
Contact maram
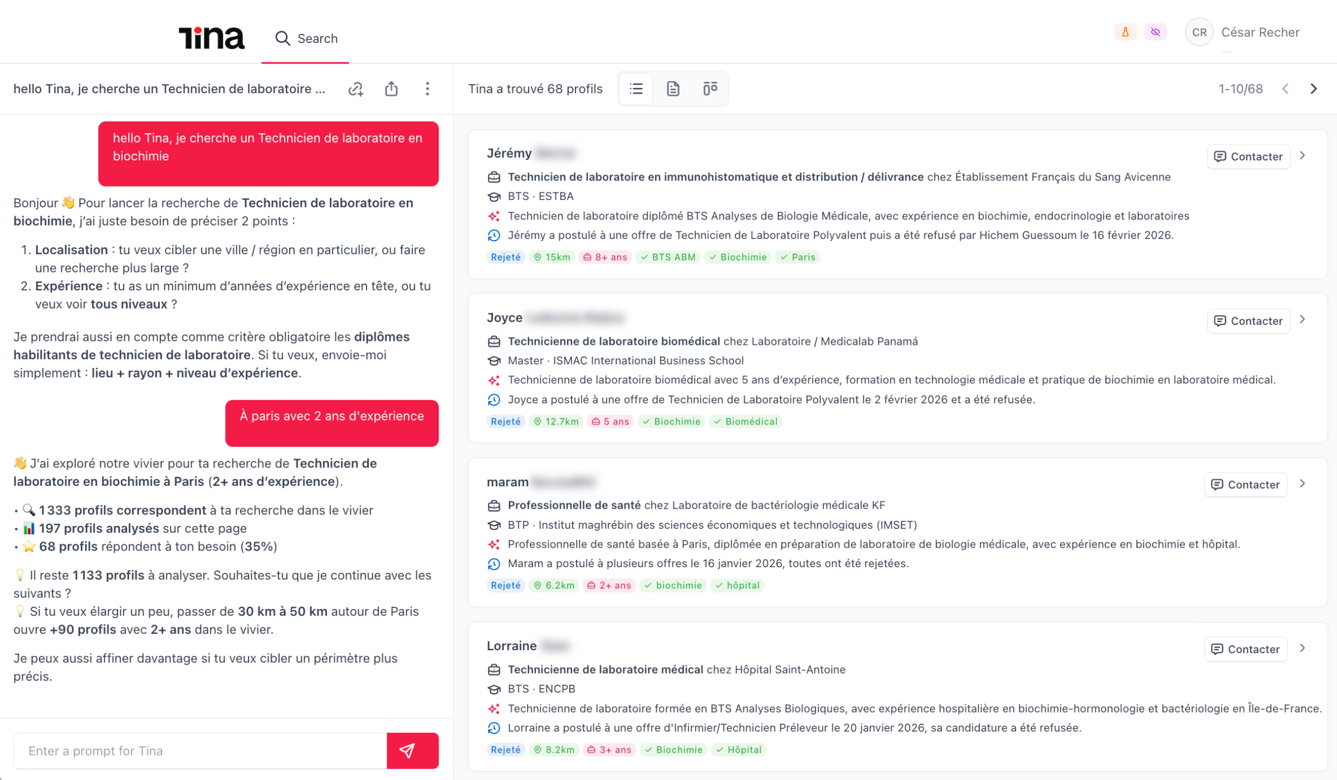(x=1246, y=485)
